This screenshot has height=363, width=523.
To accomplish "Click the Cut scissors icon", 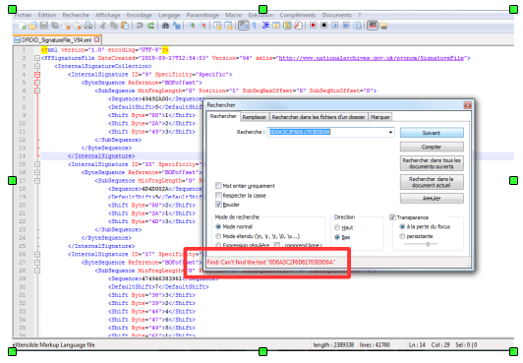I will pyautogui.click(x=103, y=26).
